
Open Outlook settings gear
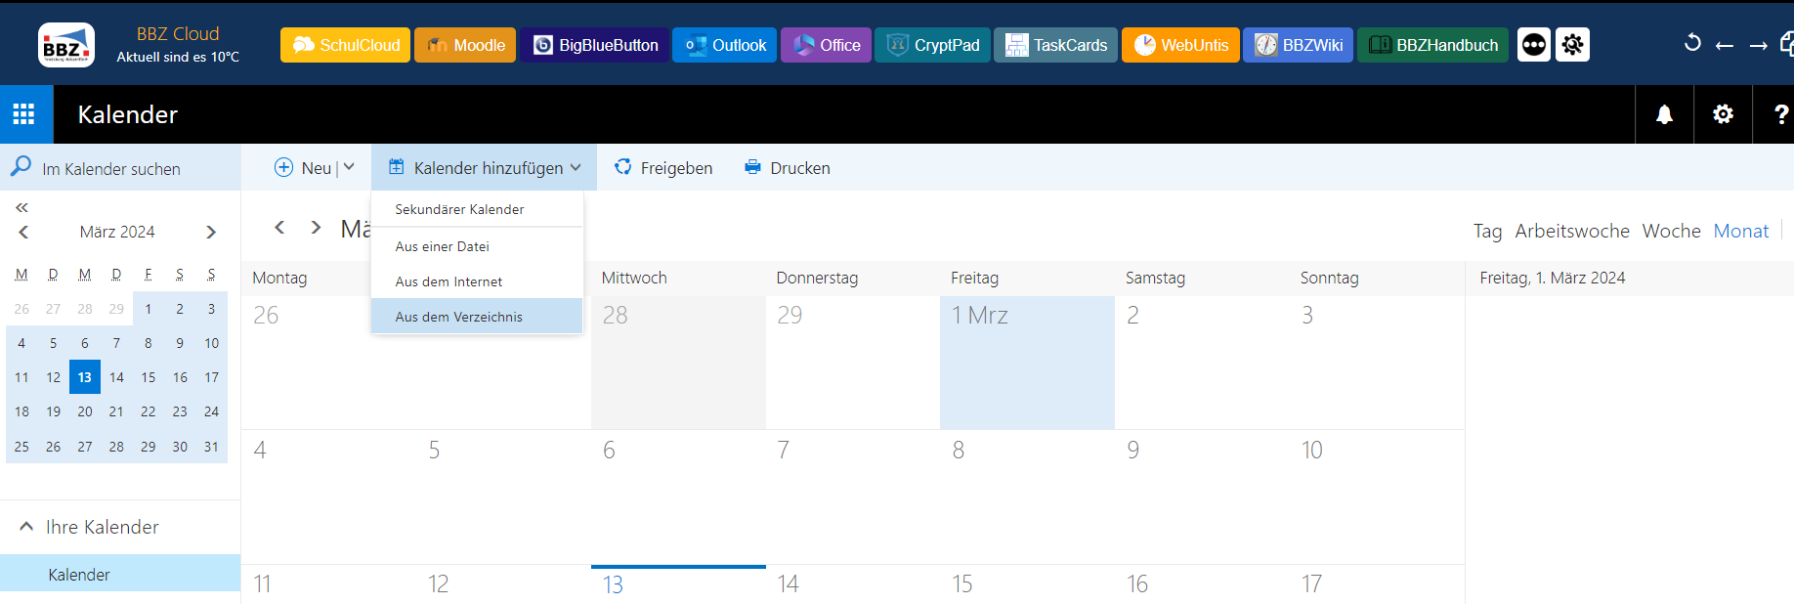(1723, 114)
